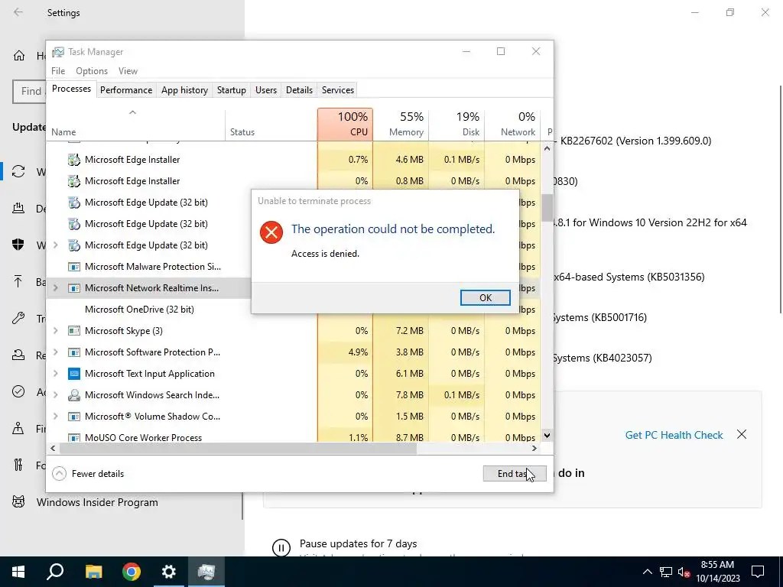The width and height of the screenshot is (783, 587).
Task: Click the vertical scrollbar up arrow in Task Manager
Action: click(x=547, y=148)
